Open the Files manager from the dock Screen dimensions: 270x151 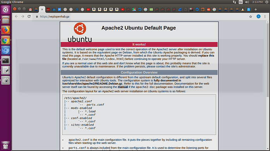5,20
